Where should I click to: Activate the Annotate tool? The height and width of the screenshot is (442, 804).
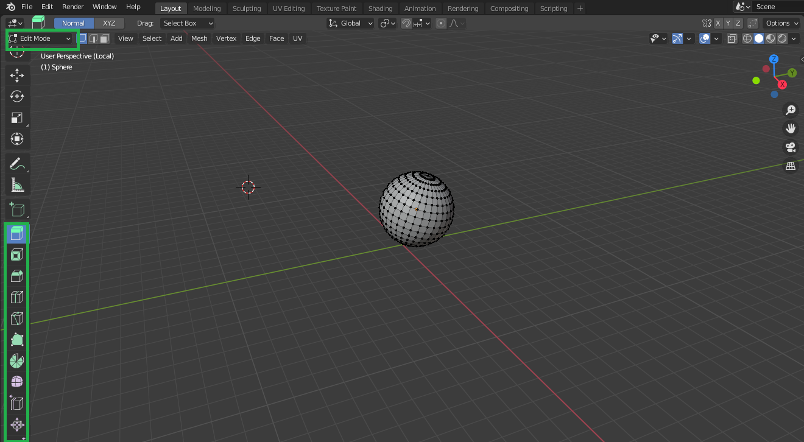(x=17, y=163)
